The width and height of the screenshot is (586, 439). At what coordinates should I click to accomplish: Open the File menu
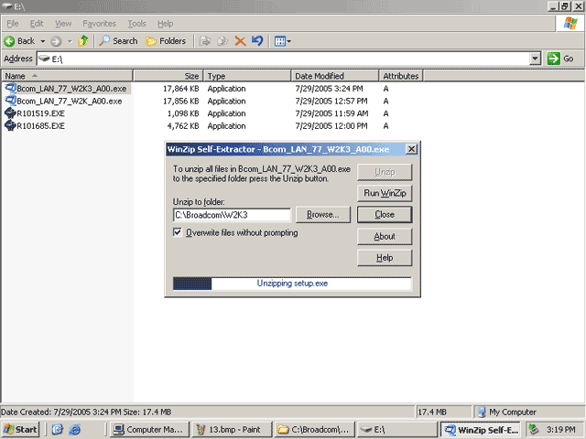click(x=12, y=24)
